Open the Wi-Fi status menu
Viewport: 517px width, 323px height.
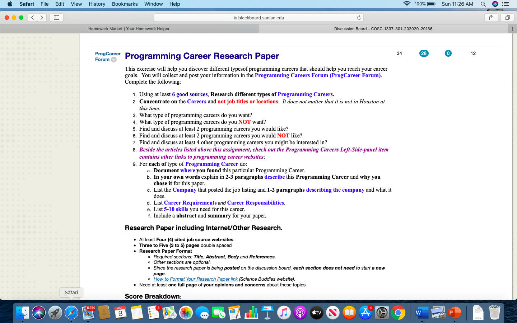tap(407, 4)
